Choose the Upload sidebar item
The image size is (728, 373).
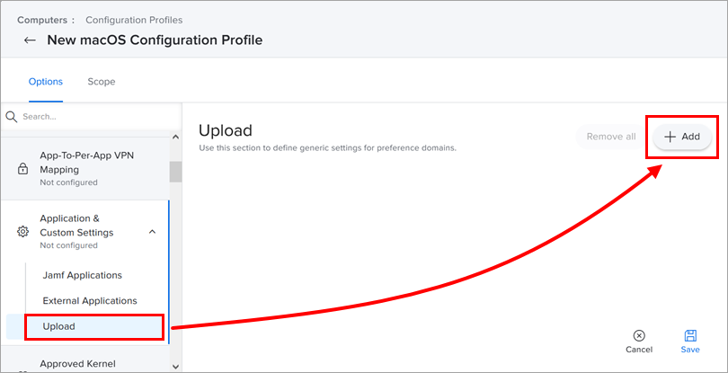pyautogui.click(x=59, y=326)
